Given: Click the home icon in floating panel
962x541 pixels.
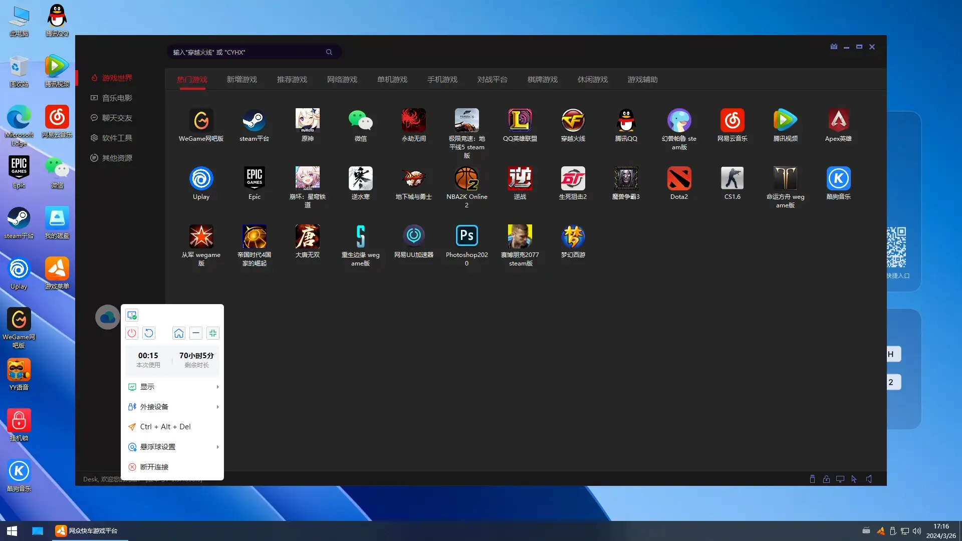Looking at the screenshot, I should click(179, 333).
